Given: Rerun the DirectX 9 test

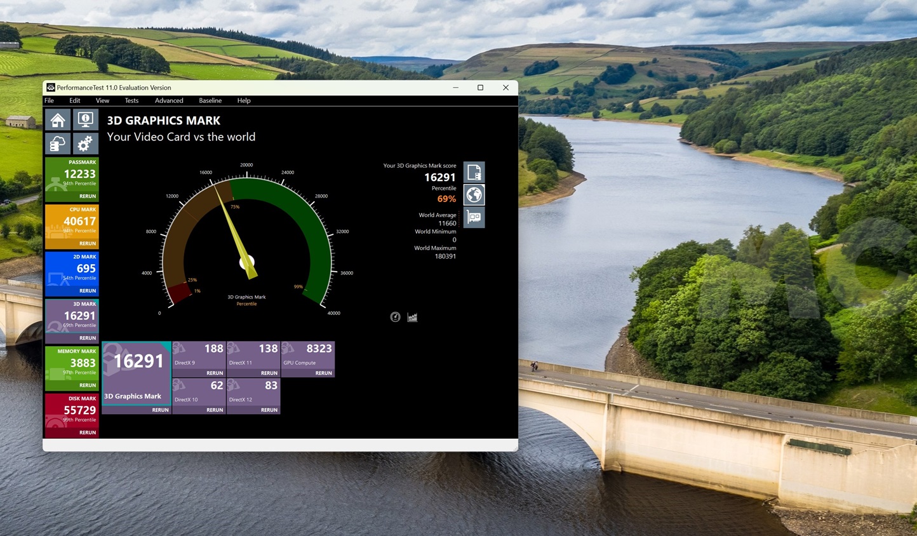Looking at the screenshot, I should (215, 373).
